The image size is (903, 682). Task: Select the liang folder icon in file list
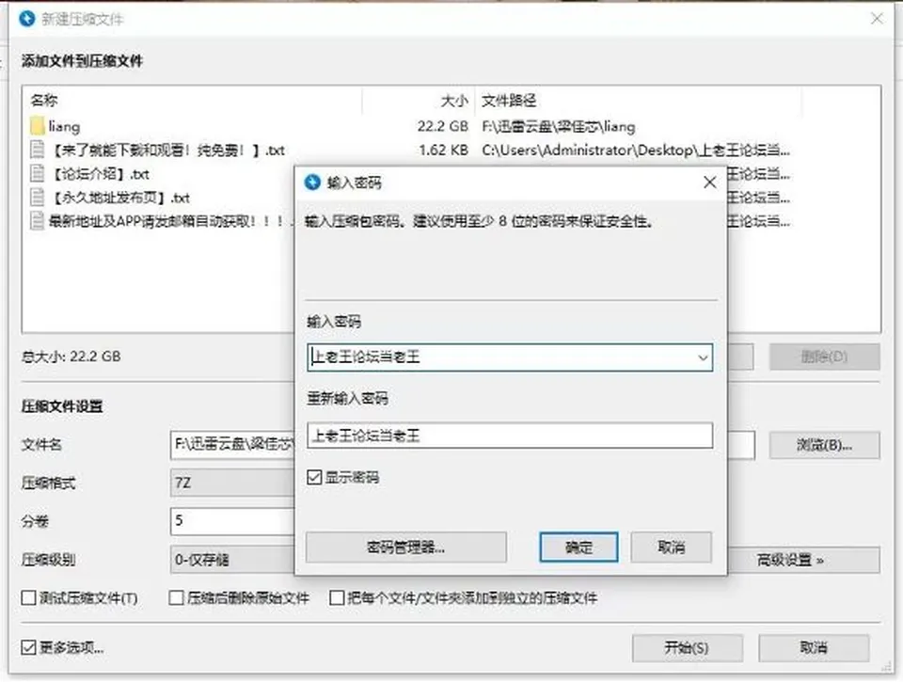(x=37, y=126)
